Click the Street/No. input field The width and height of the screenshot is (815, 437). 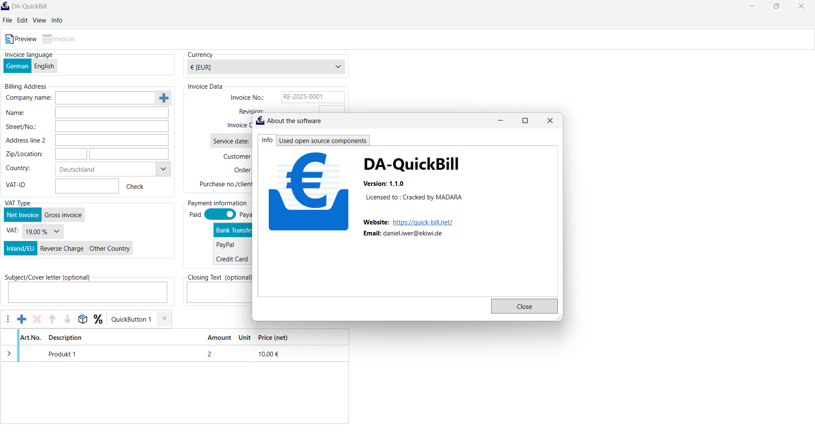click(112, 126)
